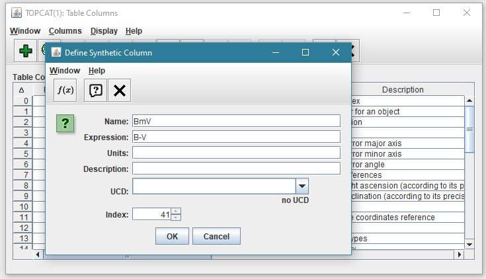Open the Columns menu in the main window
This screenshot has height=279, width=486.
[65, 31]
